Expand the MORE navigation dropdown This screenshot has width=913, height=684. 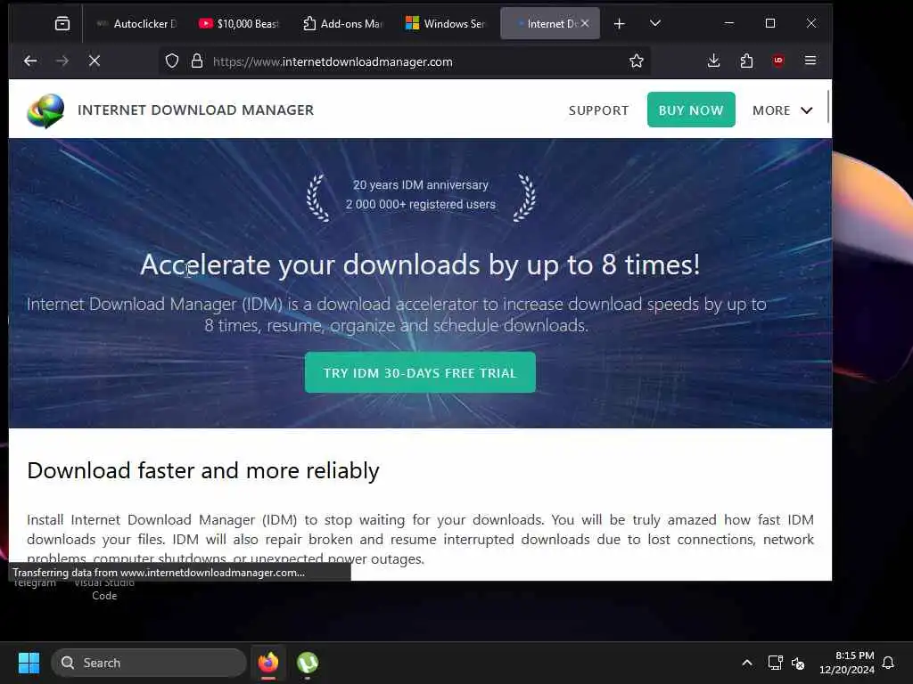[782, 110]
